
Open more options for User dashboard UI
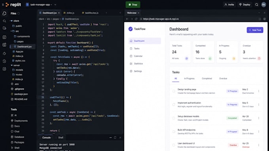pyautogui.click(x=259, y=145)
